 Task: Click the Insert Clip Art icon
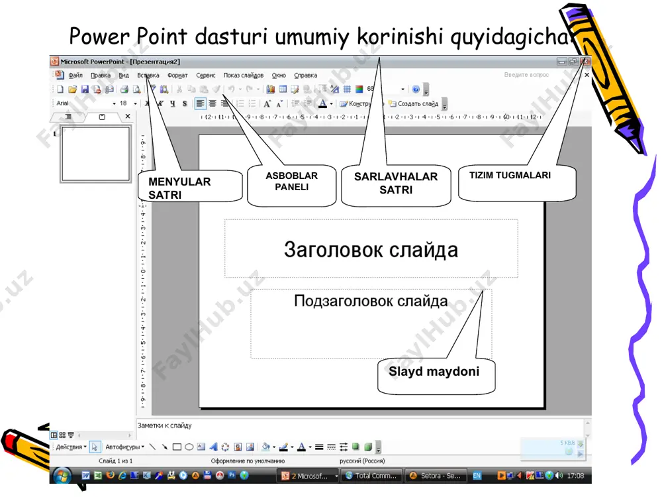pos(238,447)
